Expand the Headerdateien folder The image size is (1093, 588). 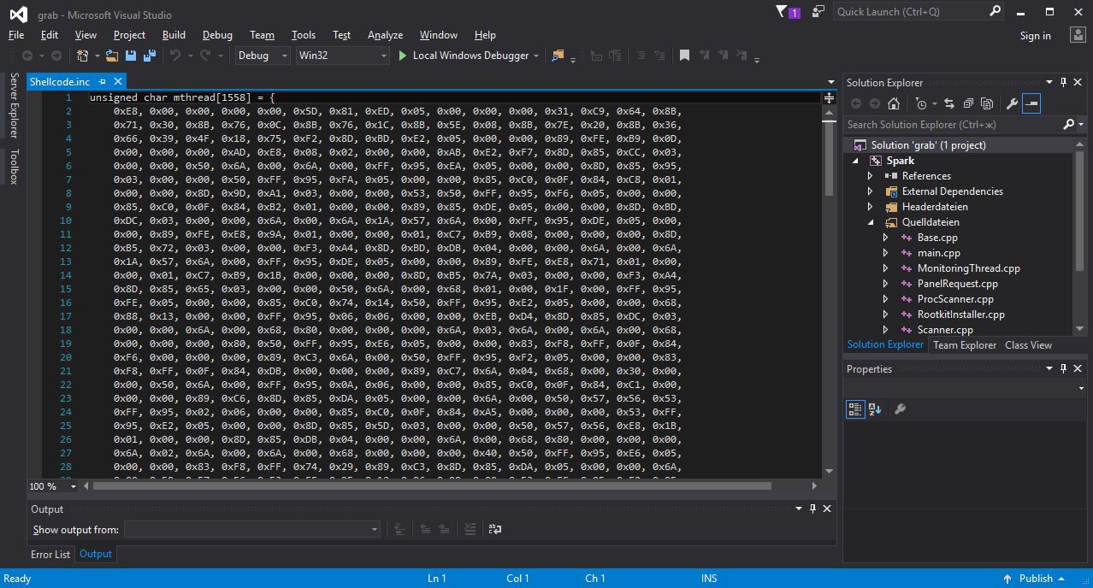click(871, 207)
